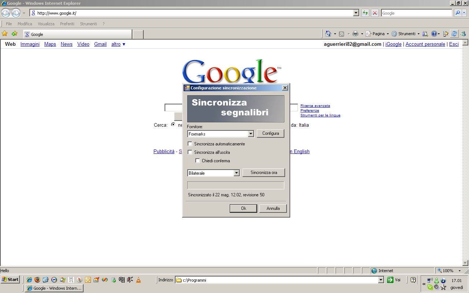
Task: Open the Pagina dropdown menu
Action: click(x=378, y=34)
